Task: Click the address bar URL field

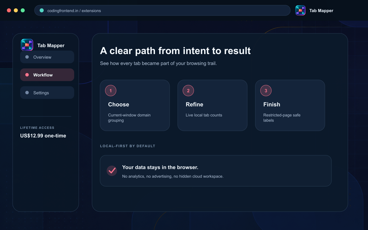Action: click(x=162, y=10)
